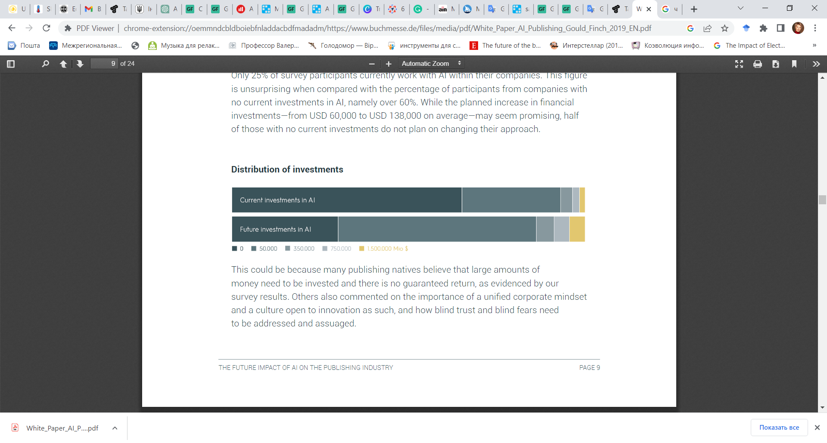
Task: Share this page icon
Action: pyautogui.click(x=707, y=28)
